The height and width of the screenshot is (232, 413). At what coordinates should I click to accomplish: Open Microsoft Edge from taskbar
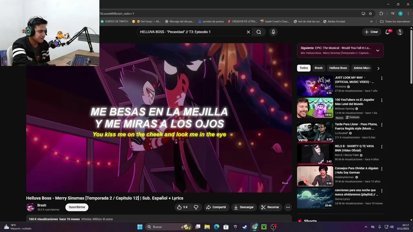[x=217, y=227]
